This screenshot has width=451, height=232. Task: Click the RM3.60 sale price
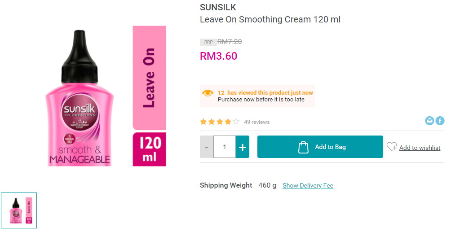[218, 56]
